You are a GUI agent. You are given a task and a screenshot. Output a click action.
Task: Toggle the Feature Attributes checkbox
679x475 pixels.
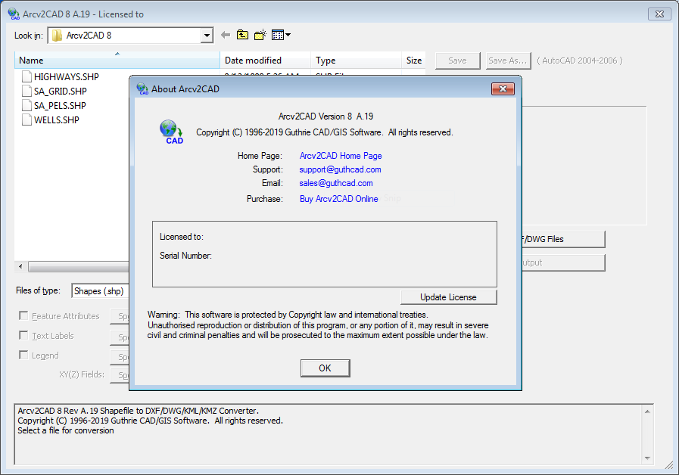(x=23, y=316)
